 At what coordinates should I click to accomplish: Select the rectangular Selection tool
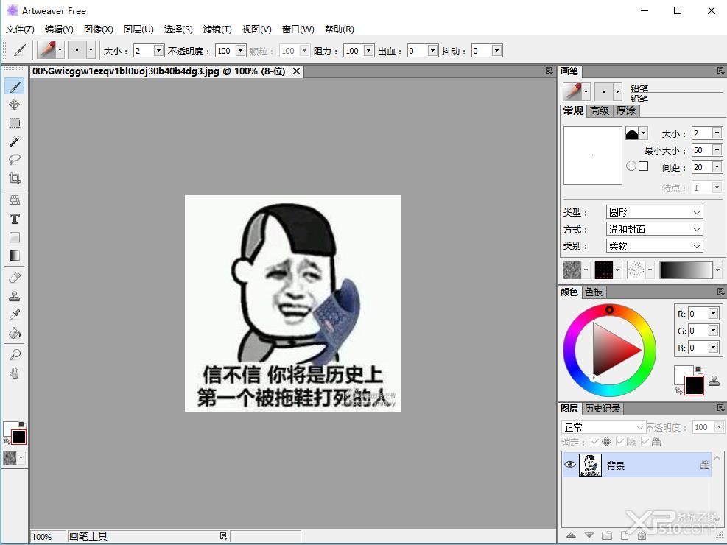pyautogui.click(x=15, y=123)
